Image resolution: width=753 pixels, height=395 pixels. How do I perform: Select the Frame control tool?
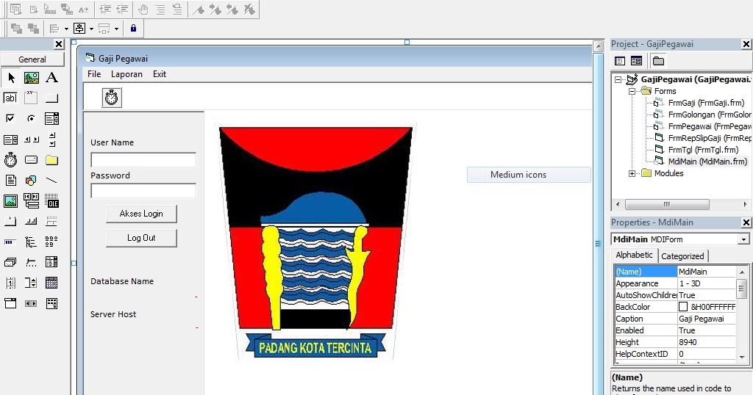(31, 98)
